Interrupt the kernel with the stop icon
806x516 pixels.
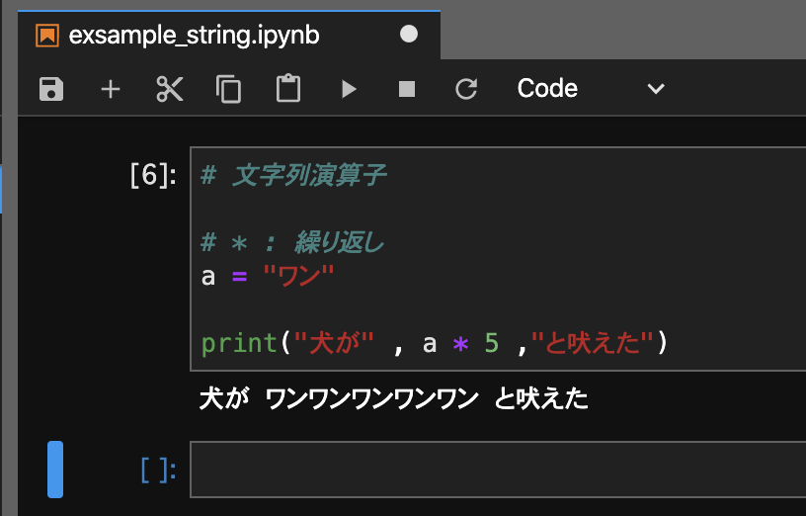[x=407, y=89]
